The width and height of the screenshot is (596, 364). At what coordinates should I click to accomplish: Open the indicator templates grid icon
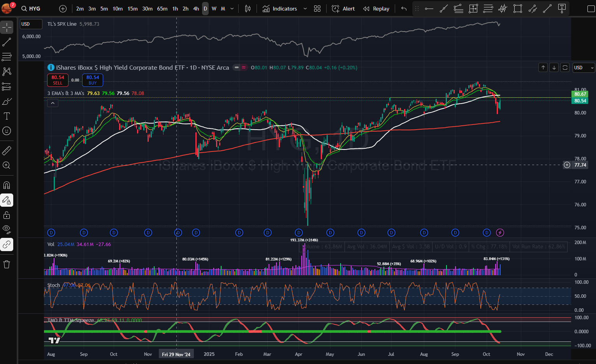point(317,9)
